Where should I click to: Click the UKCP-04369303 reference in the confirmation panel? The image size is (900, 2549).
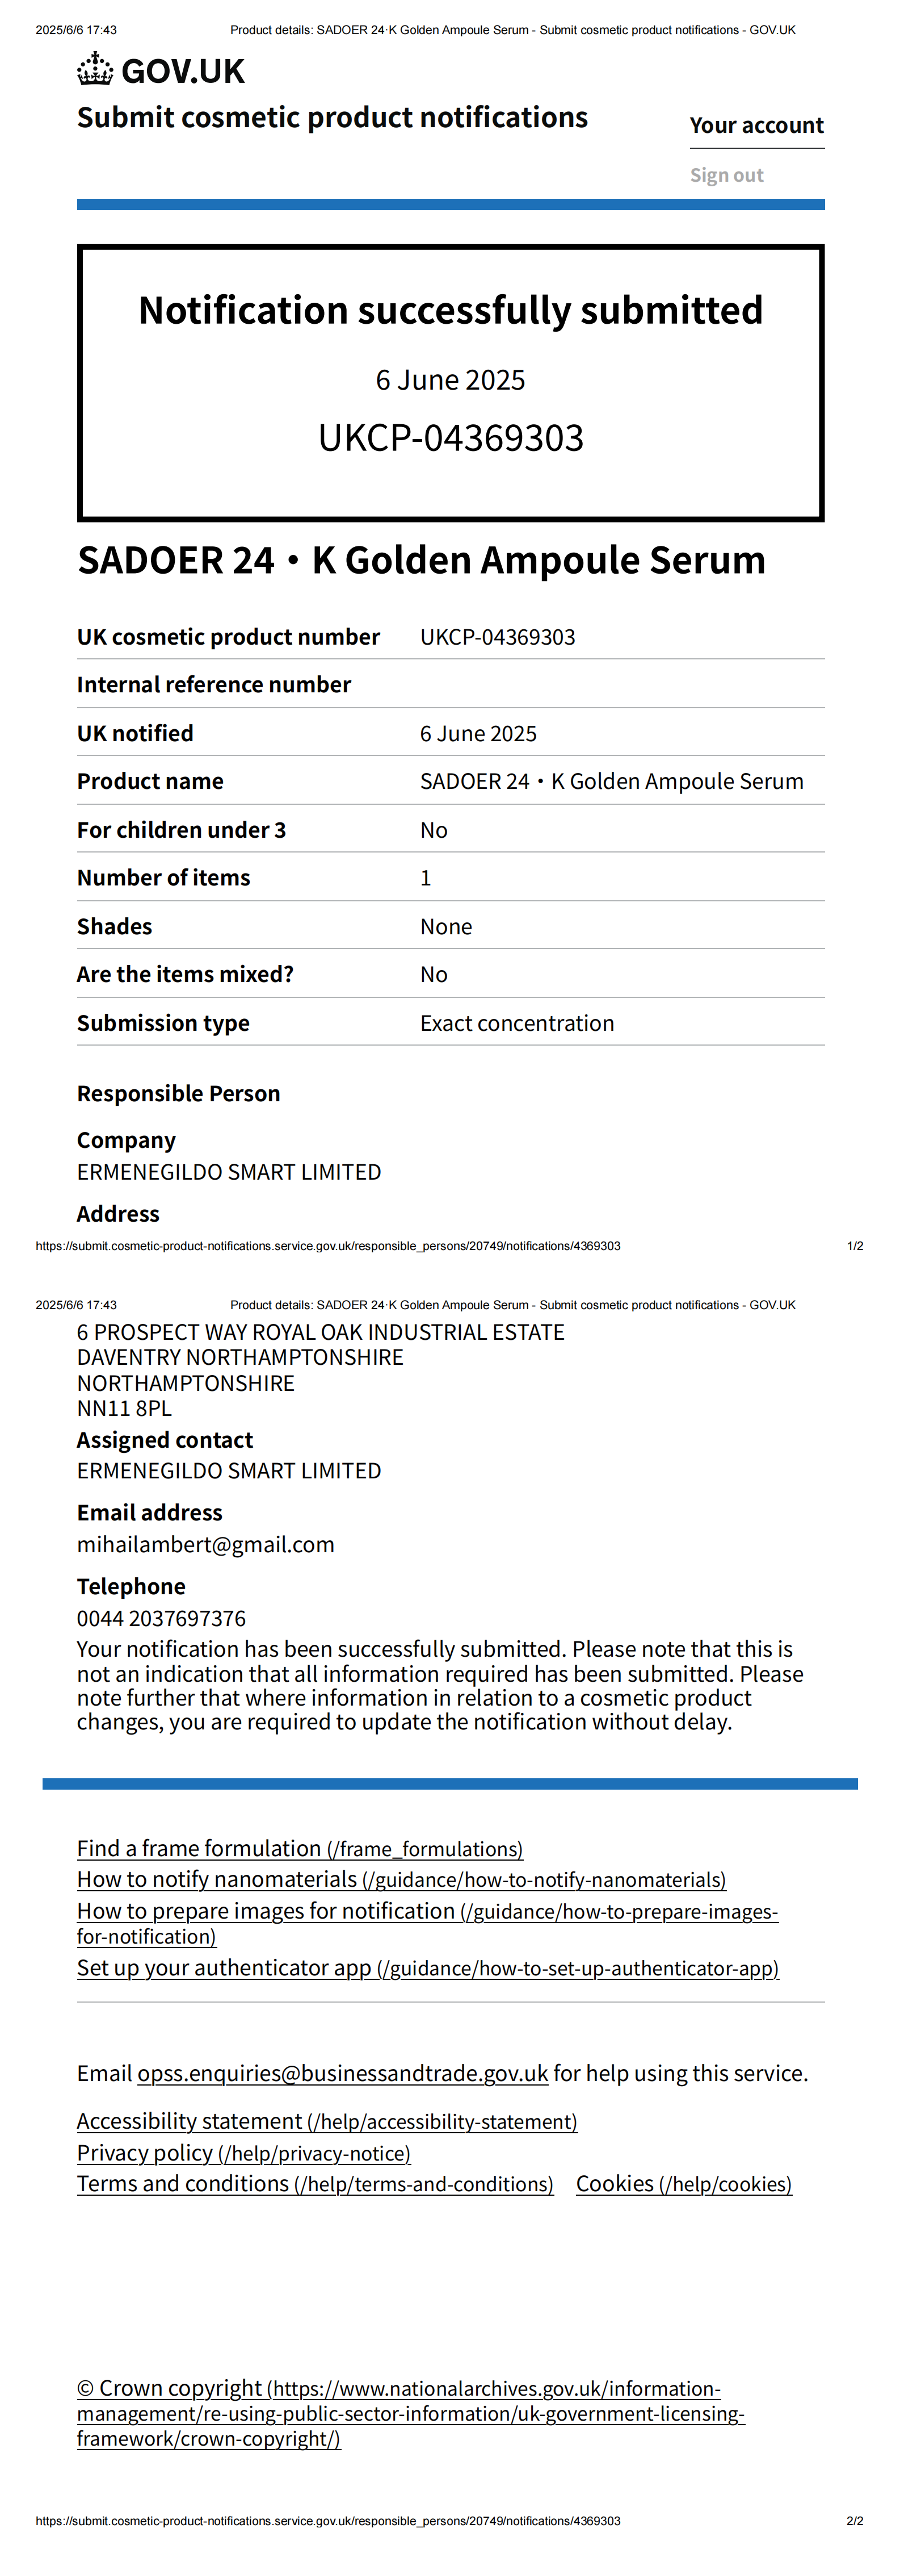point(450,438)
